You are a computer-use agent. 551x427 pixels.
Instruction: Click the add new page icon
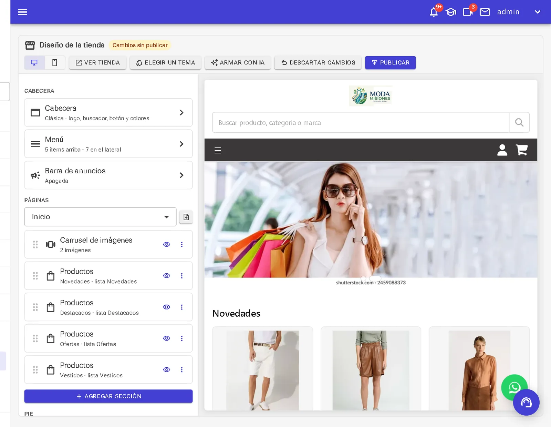186,217
